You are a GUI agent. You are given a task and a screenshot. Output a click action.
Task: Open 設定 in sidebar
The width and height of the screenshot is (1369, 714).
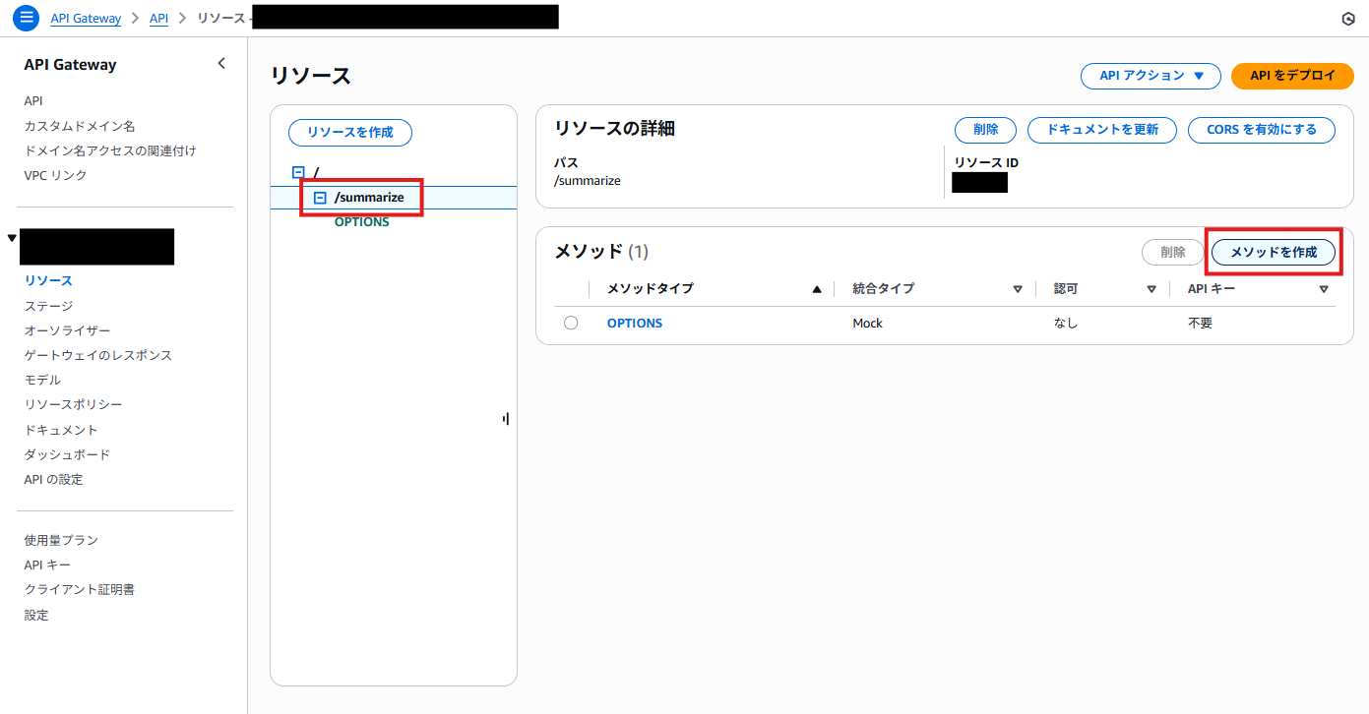tap(36, 615)
